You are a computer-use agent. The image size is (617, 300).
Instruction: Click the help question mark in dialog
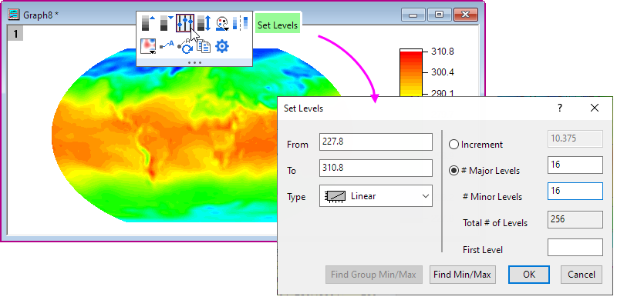[560, 108]
